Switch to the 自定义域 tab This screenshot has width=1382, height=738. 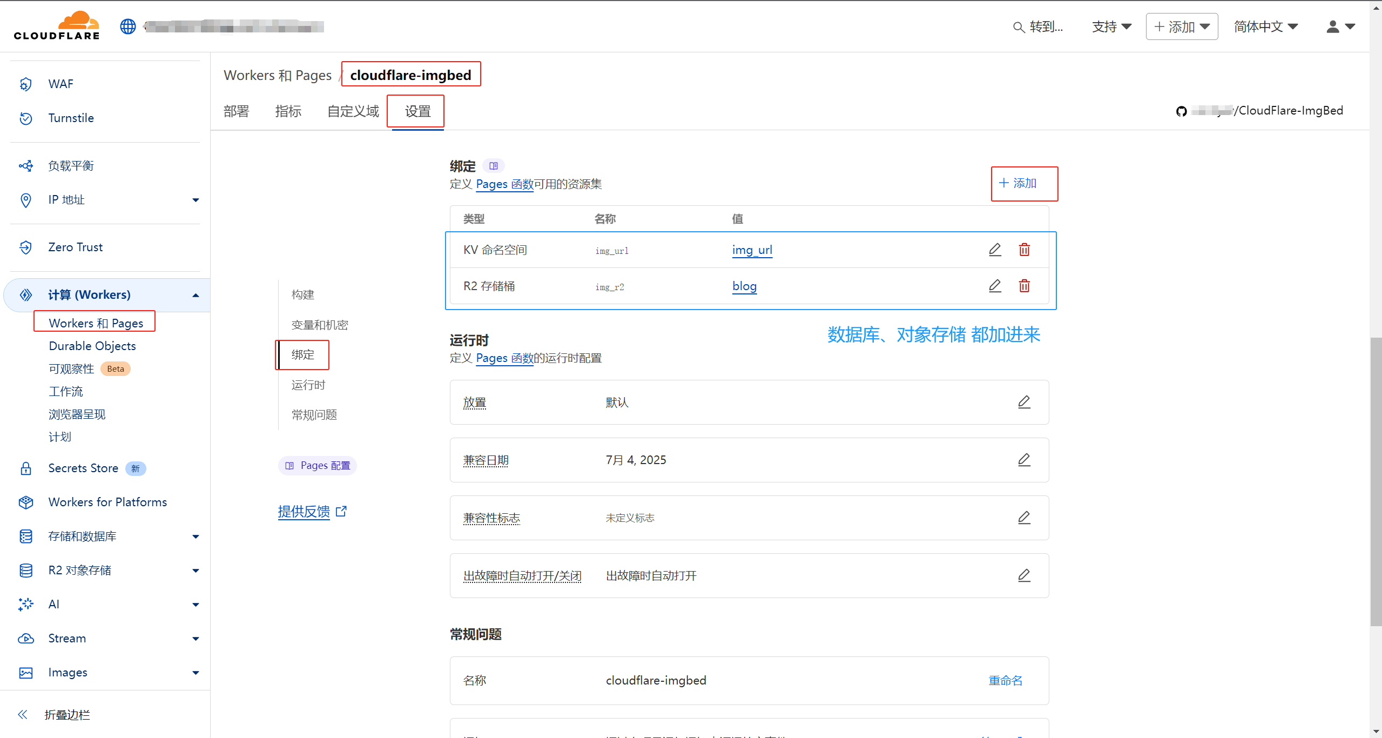(352, 111)
